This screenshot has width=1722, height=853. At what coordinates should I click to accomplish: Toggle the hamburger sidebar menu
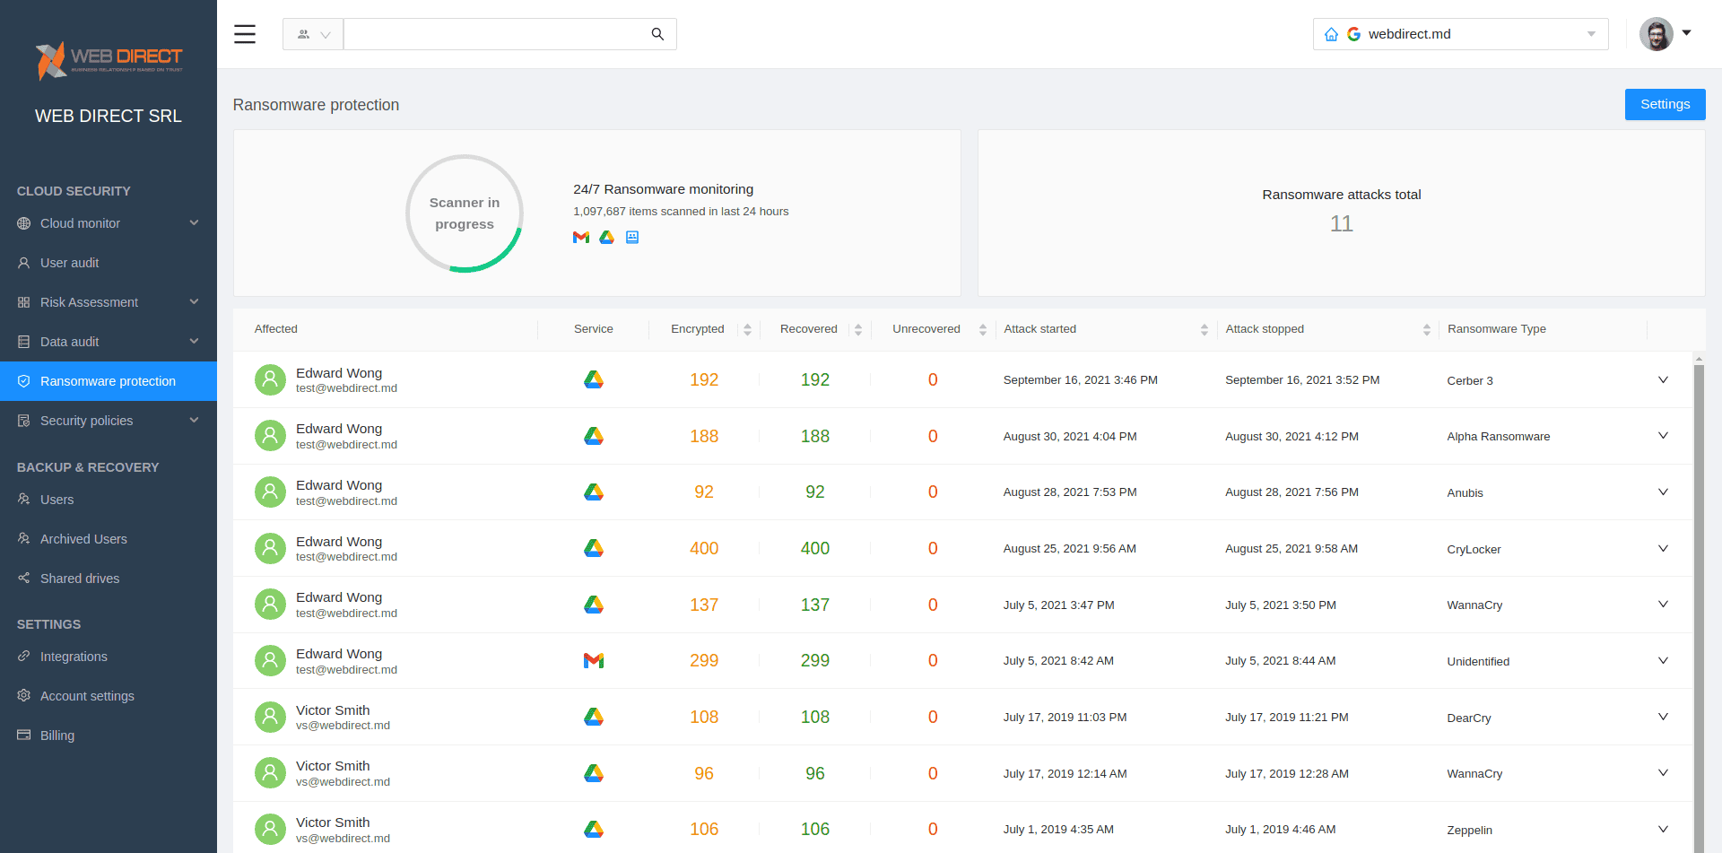(245, 34)
